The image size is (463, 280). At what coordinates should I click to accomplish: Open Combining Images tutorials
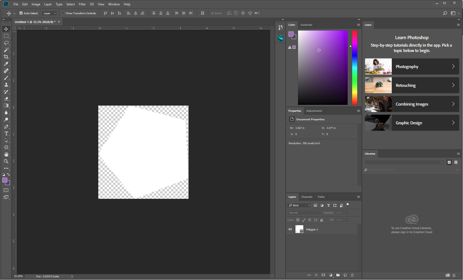click(412, 104)
